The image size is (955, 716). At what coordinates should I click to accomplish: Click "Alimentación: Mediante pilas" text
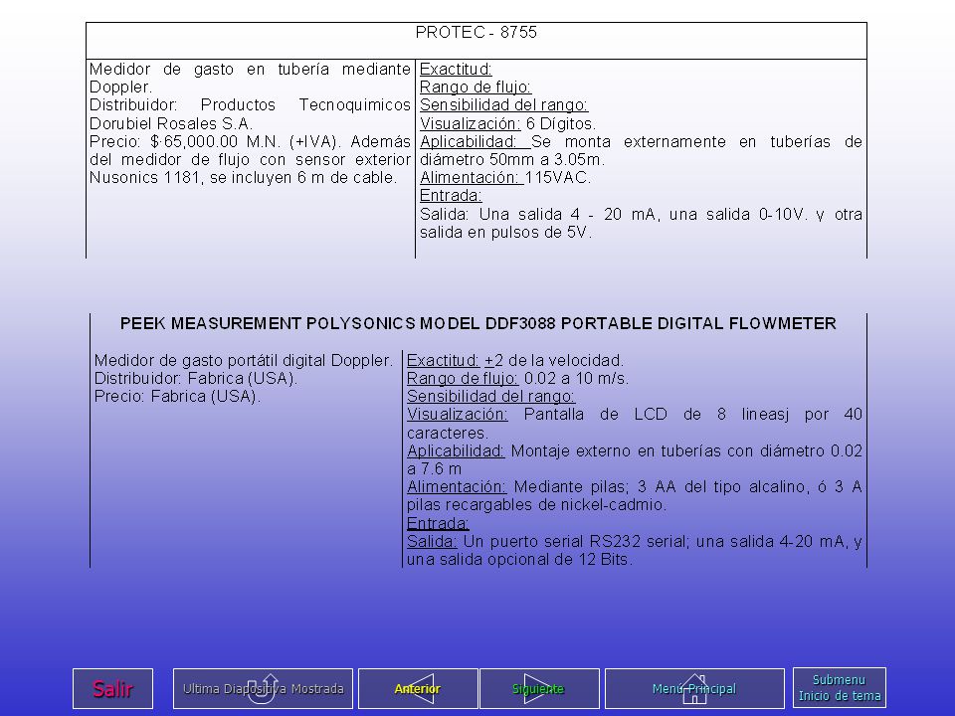517,487
